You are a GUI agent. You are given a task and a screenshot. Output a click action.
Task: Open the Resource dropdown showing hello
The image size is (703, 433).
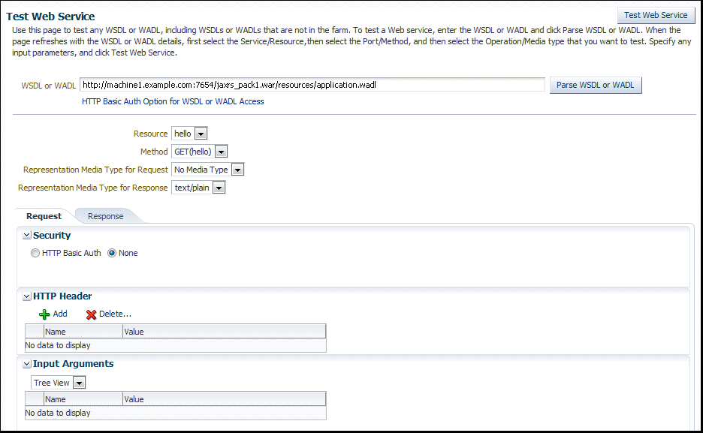[x=189, y=134]
